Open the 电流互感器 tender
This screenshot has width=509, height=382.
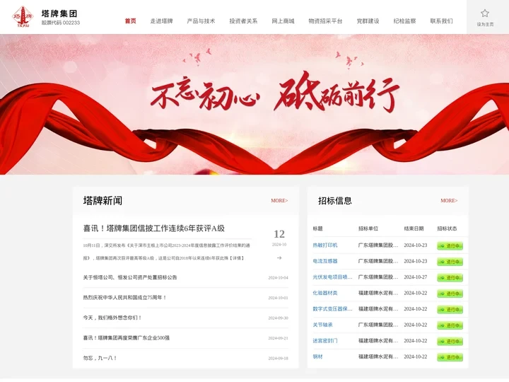click(x=325, y=261)
